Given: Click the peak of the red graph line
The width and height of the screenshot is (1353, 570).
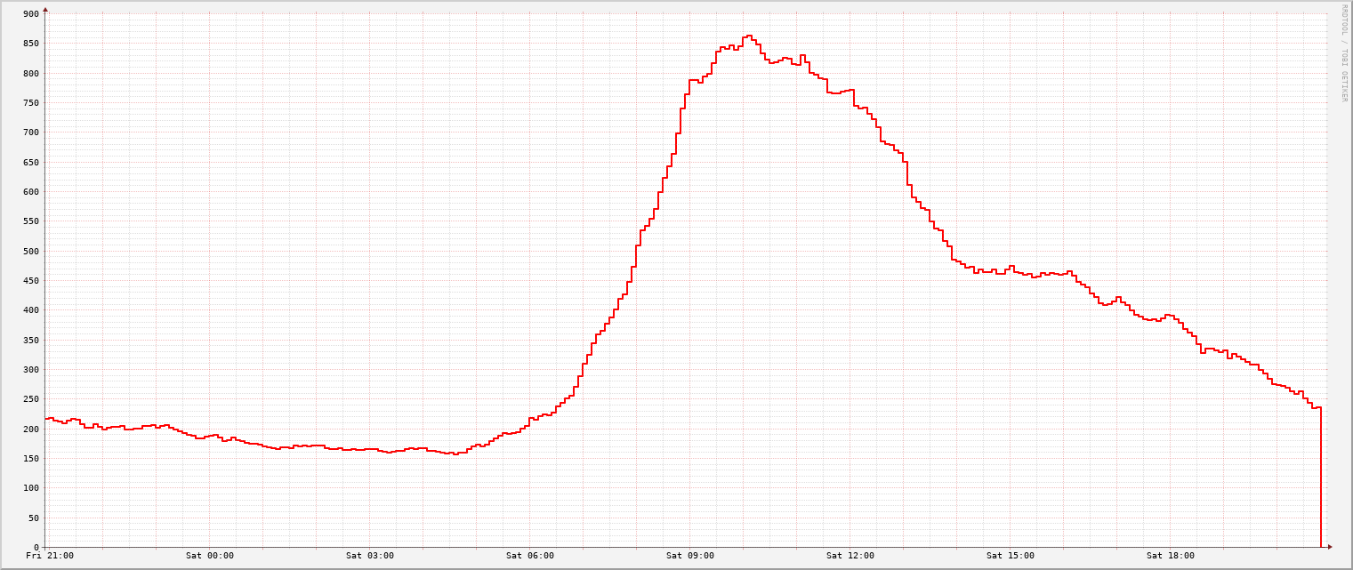Looking at the screenshot, I should point(748,36).
